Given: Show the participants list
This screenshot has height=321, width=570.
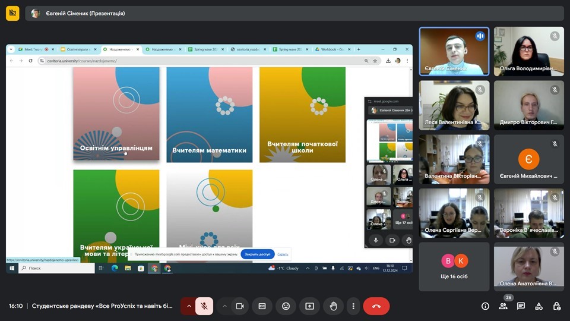Looking at the screenshot, I should click(x=503, y=306).
